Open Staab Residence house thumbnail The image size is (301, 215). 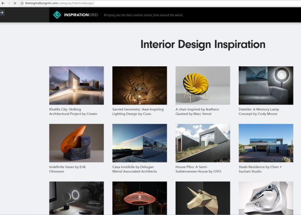click(x=266, y=143)
